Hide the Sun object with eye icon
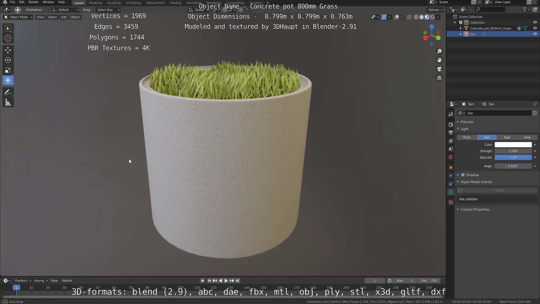This screenshot has width=540, height=304. 535,34
